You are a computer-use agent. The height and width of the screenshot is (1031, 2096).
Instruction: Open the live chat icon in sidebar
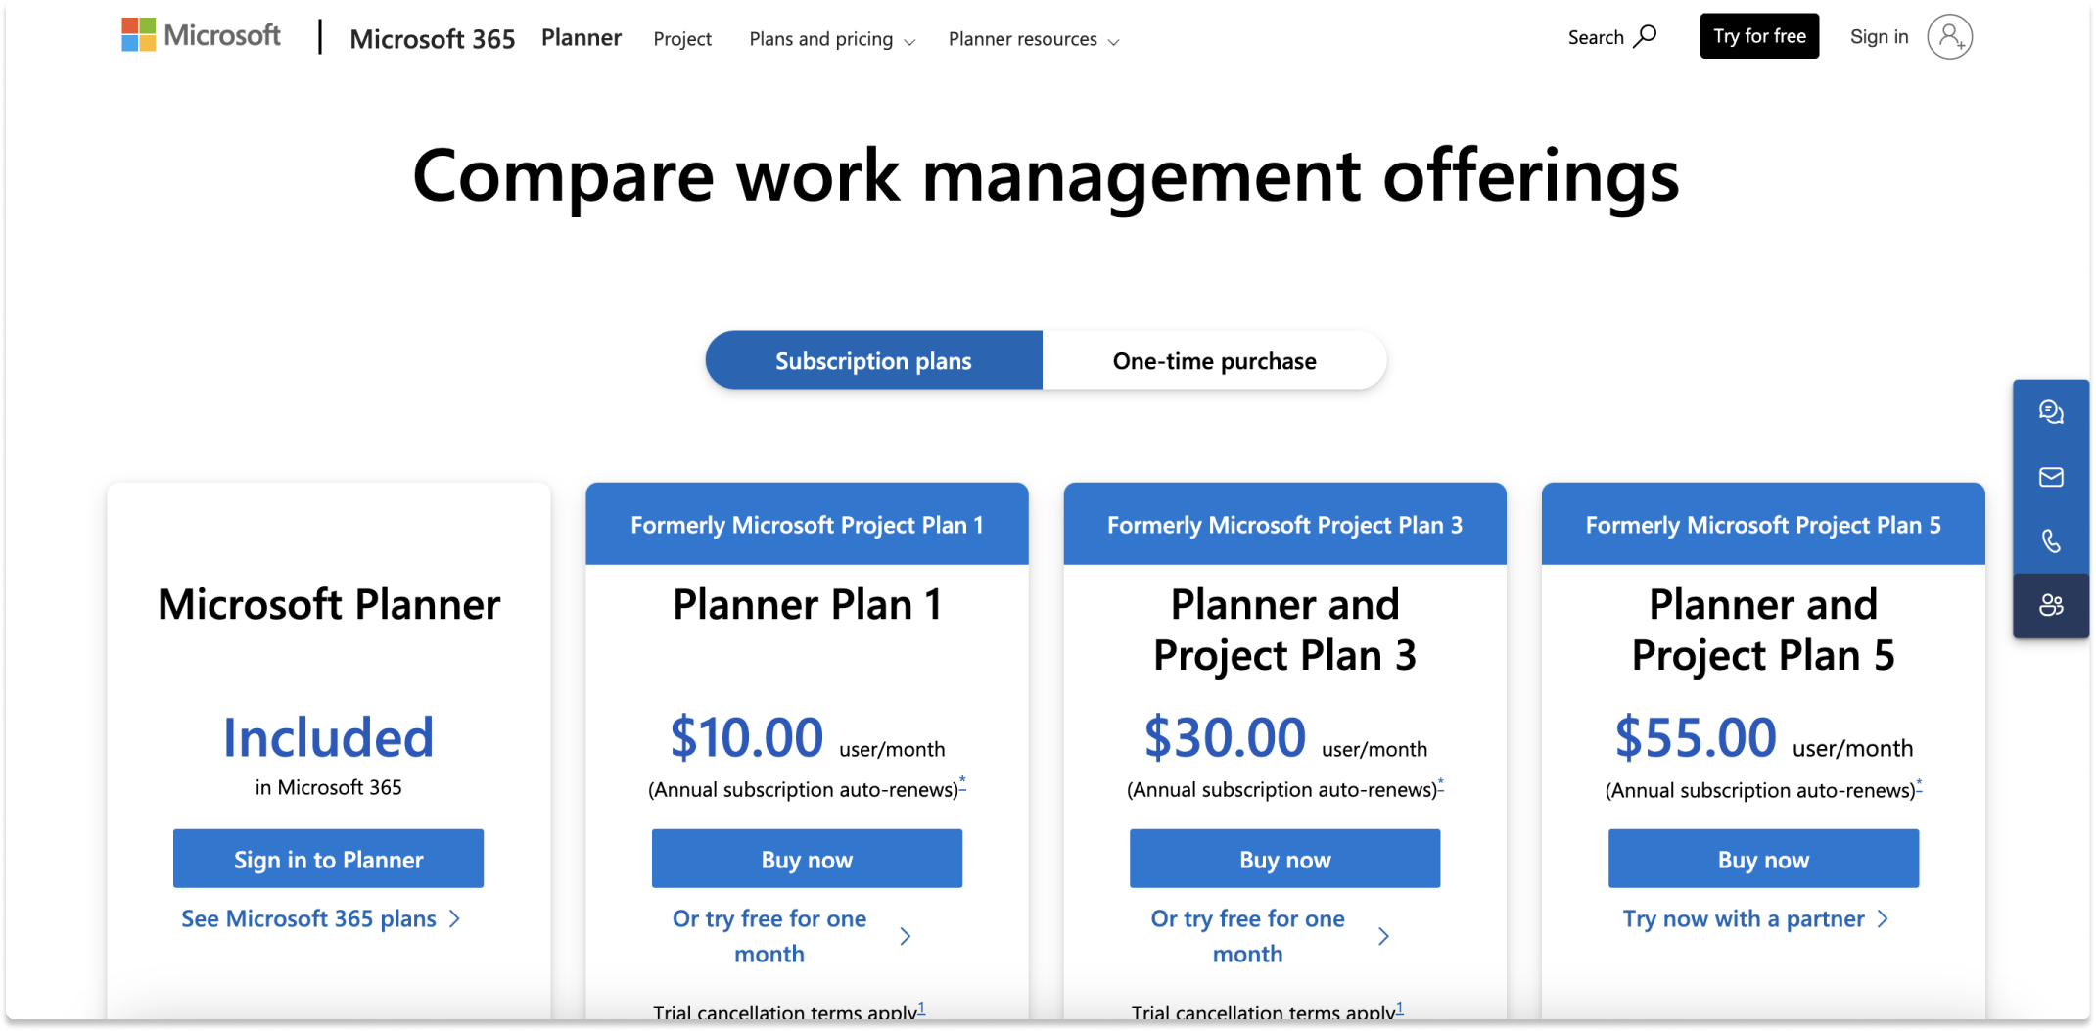pos(2052,412)
